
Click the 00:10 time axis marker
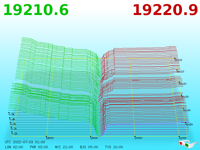[180, 71]
